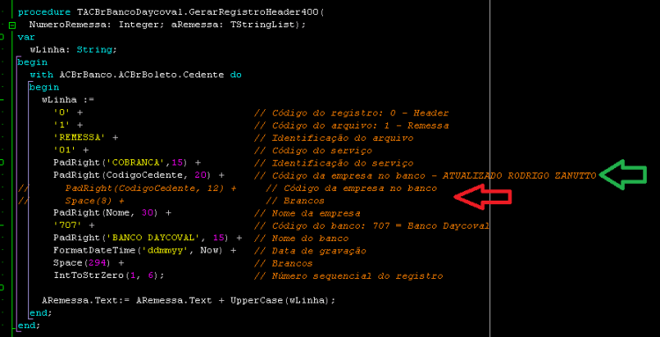Click the '1' string literal

pos(62,125)
